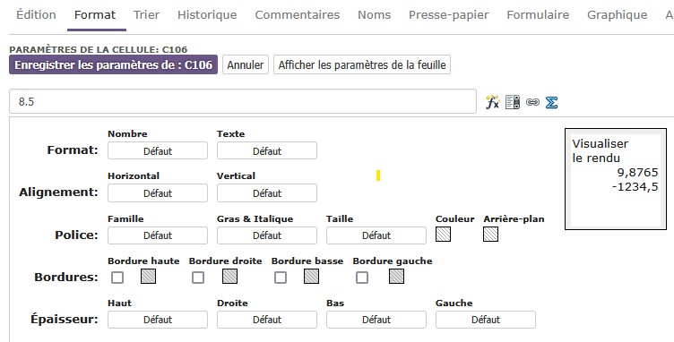Open the function wizard fx icon

(493, 103)
